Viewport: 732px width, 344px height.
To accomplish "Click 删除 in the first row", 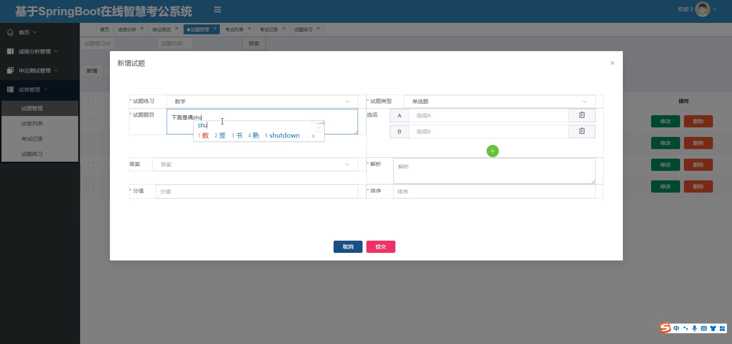I will click(698, 121).
